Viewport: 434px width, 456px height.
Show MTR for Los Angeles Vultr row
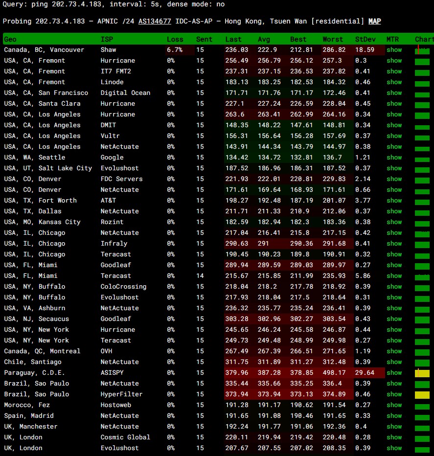pyautogui.click(x=394, y=136)
